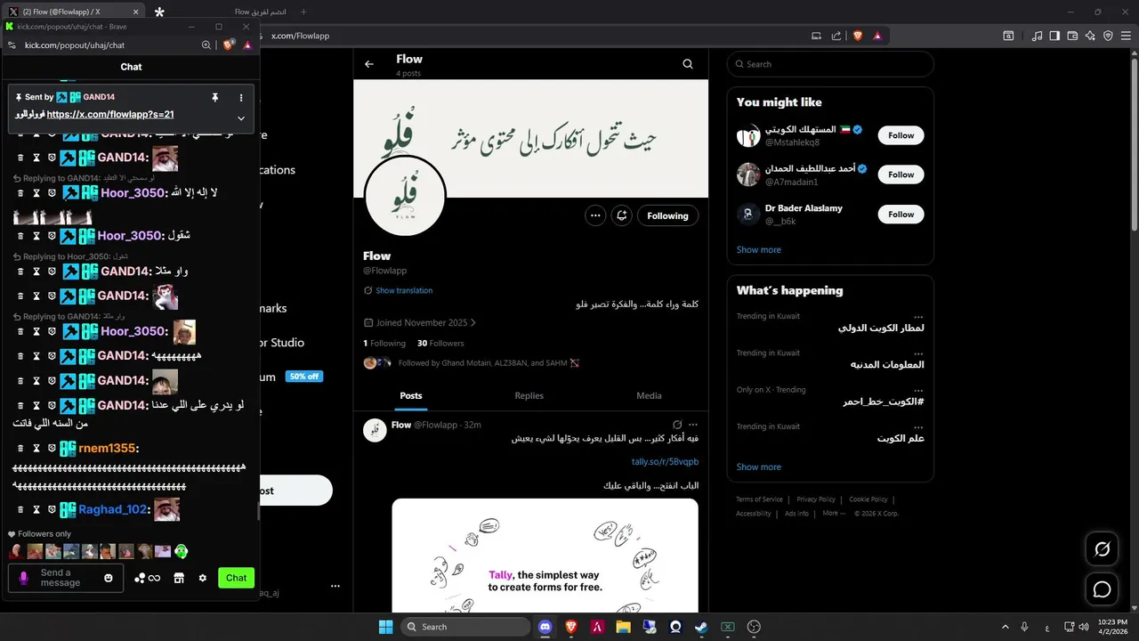The height and width of the screenshot is (641, 1139).
Task: View the 1 Following list
Action: [384, 343]
